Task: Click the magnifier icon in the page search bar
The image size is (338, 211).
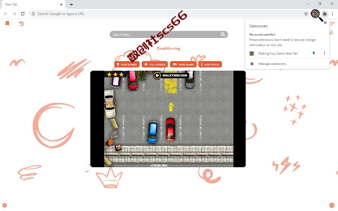Action: [223, 34]
